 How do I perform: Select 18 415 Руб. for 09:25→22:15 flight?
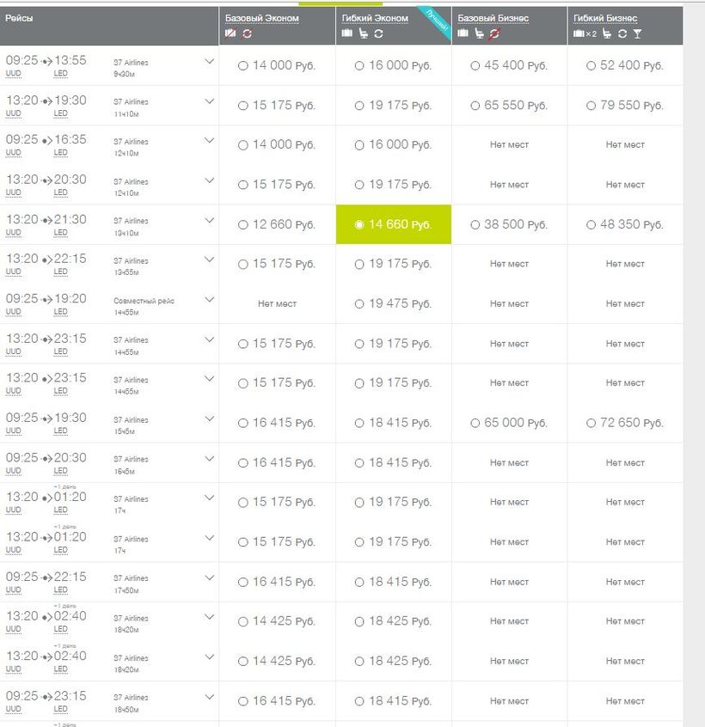(359, 582)
